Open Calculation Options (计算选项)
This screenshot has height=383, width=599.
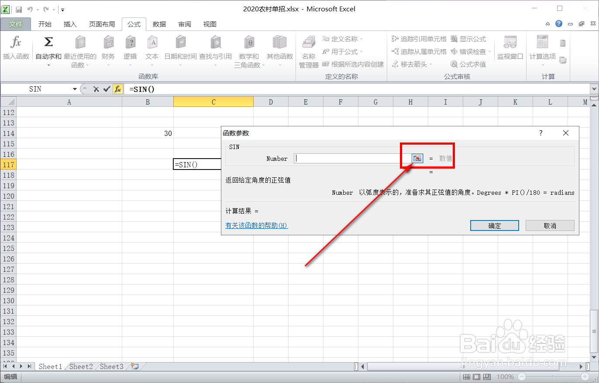(543, 51)
